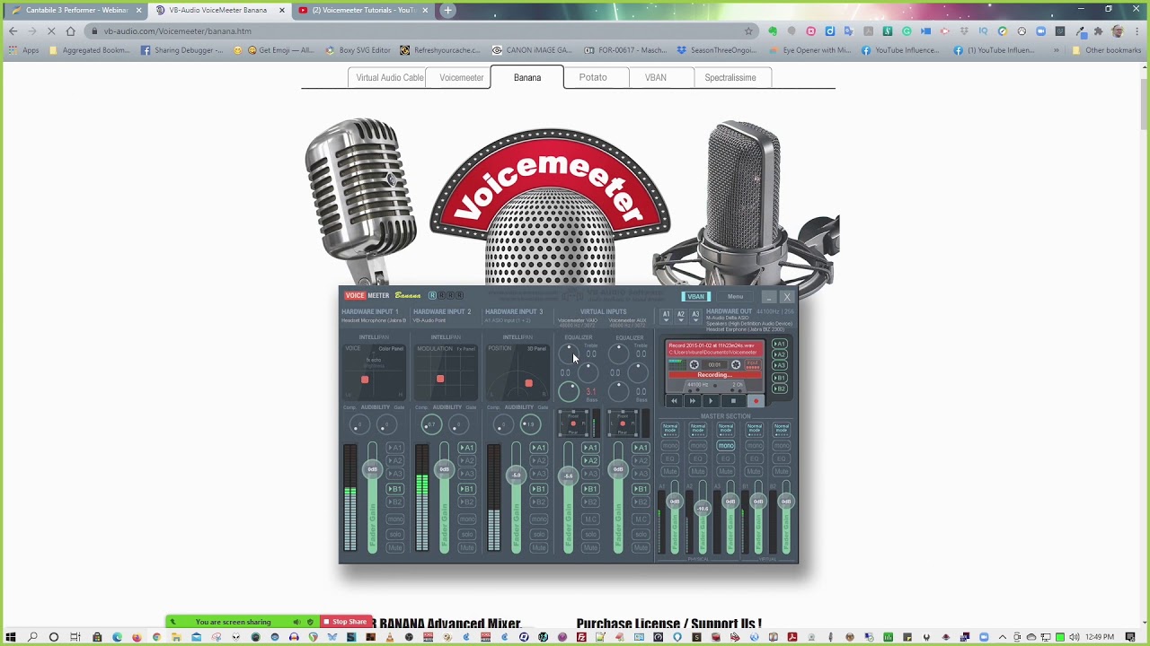The width and height of the screenshot is (1150, 646).
Task: Go back to the previous page
Action: pos(13,31)
